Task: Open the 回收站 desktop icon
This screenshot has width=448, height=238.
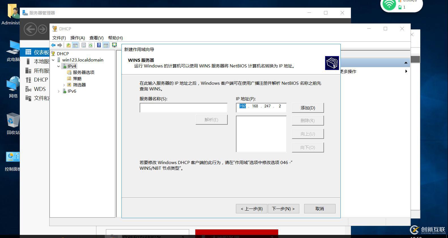Action: pyautogui.click(x=13, y=124)
